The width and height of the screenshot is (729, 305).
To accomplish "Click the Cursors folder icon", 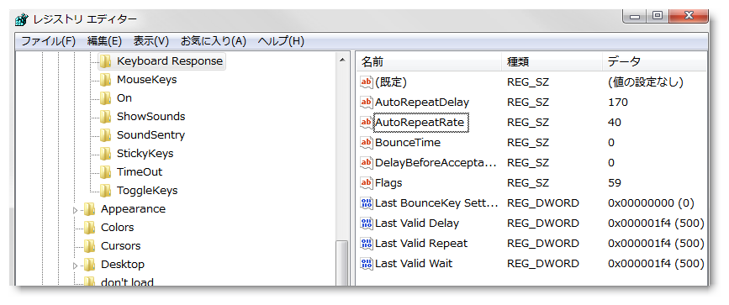I will coord(90,246).
